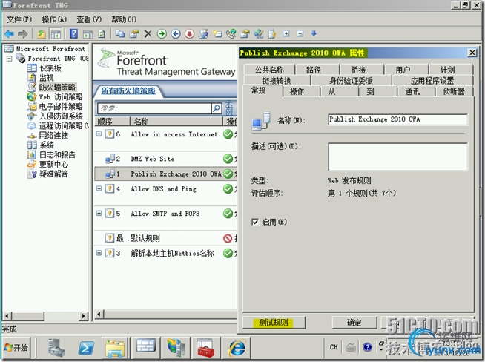Select 仪表板 dashboard tree node

pos(50,68)
